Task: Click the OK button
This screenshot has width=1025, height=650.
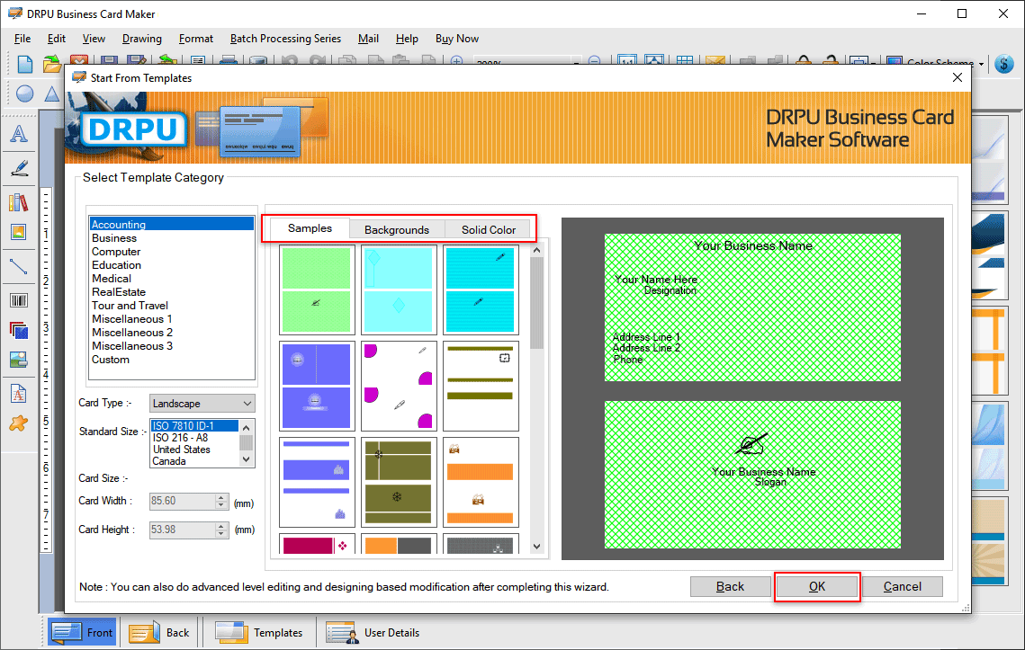Action: [x=817, y=587]
